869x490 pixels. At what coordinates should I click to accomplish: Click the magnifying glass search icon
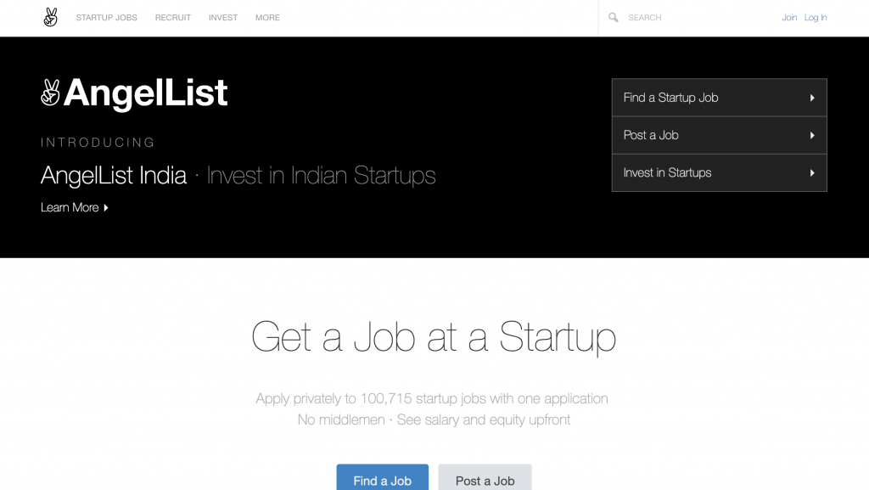tap(613, 18)
